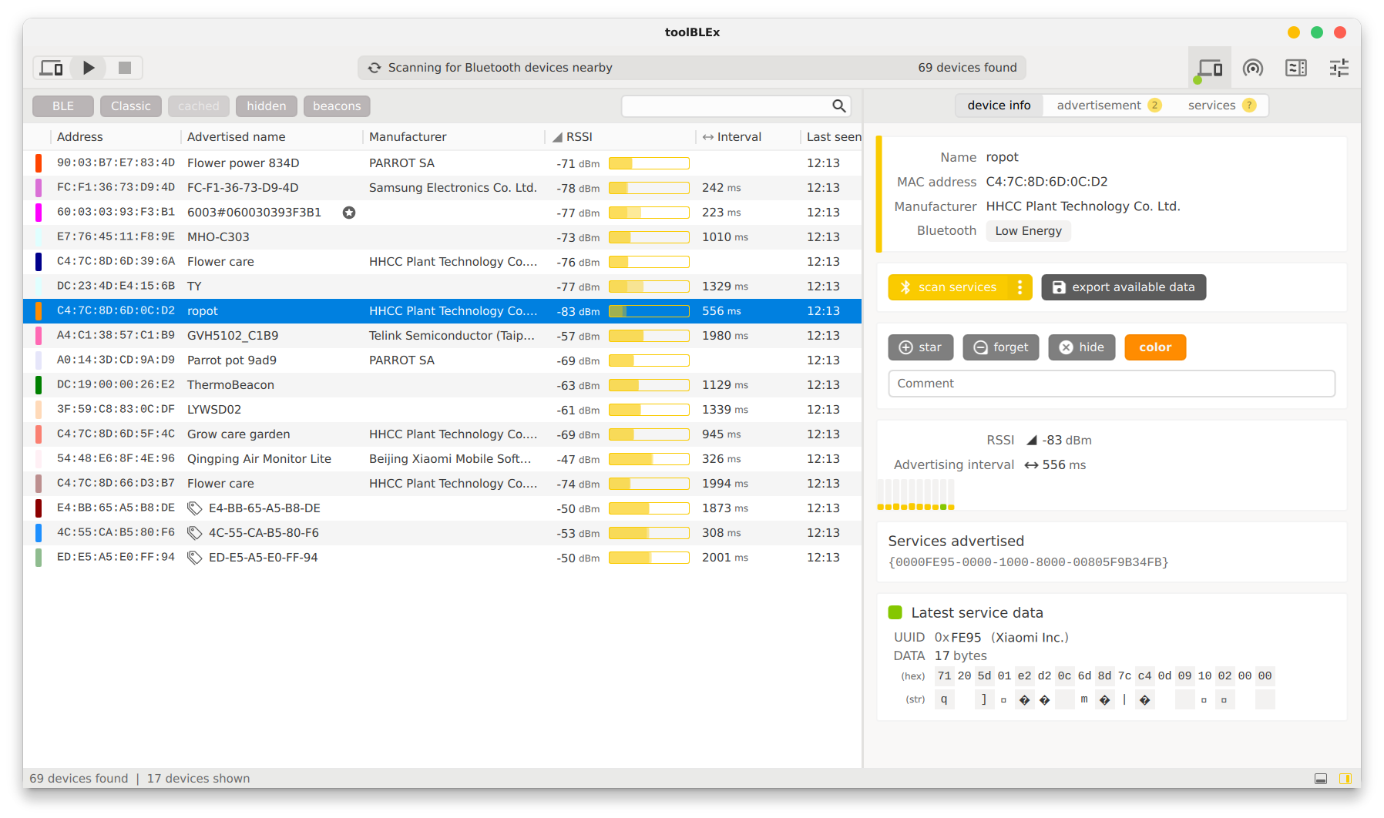
Task: Click the search magnifier icon
Action: tap(839, 106)
